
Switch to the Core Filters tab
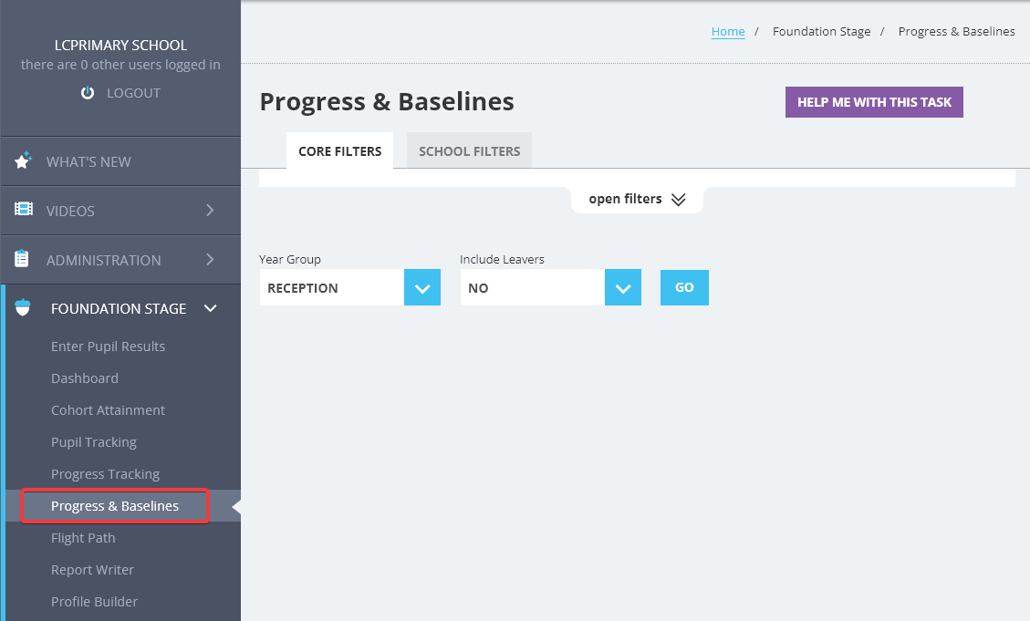(339, 151)
